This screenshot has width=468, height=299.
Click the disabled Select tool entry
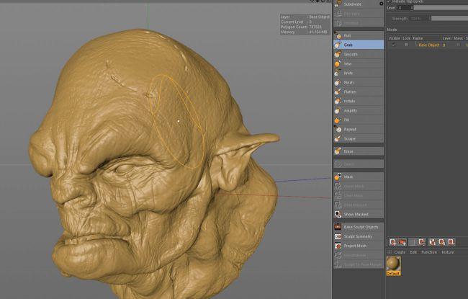click(358, 164)
